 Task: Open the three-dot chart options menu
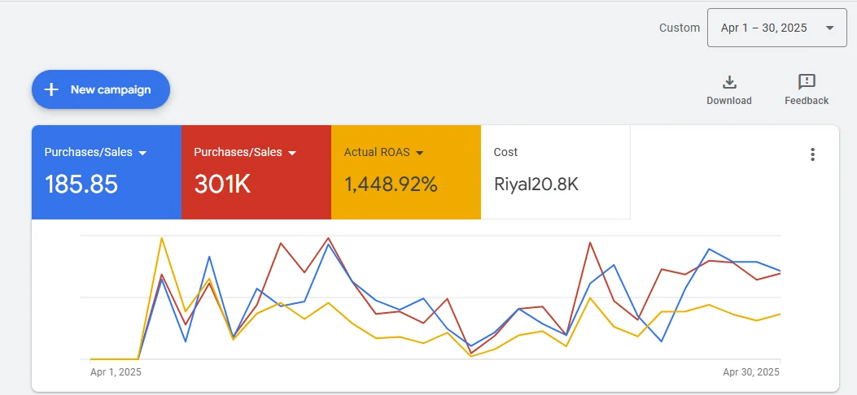(813, 154)
